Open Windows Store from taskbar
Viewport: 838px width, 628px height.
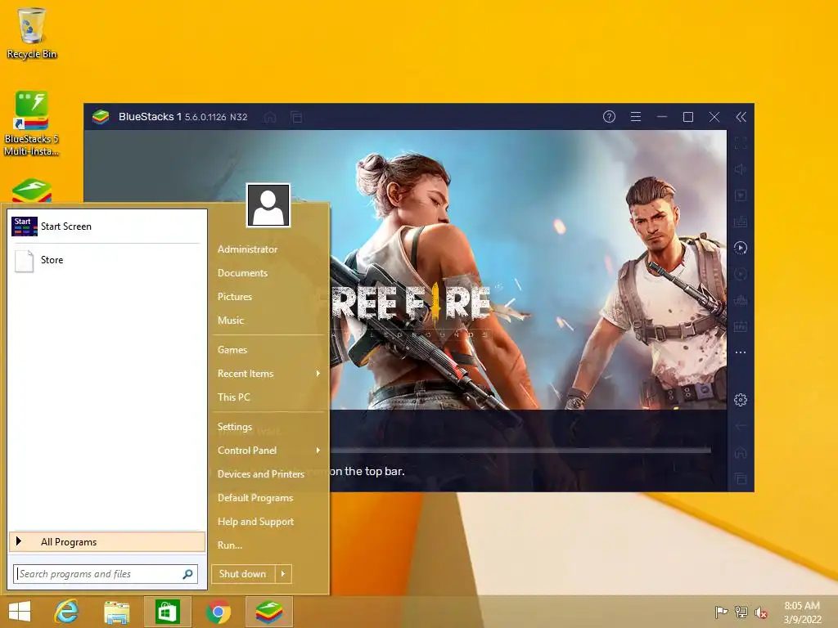(x=167, y=612)
